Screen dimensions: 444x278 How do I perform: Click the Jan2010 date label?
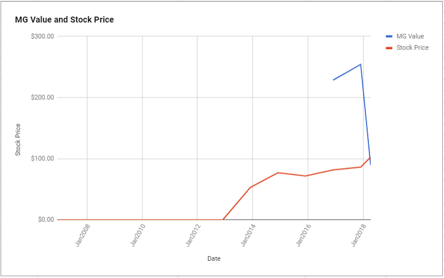138,235
